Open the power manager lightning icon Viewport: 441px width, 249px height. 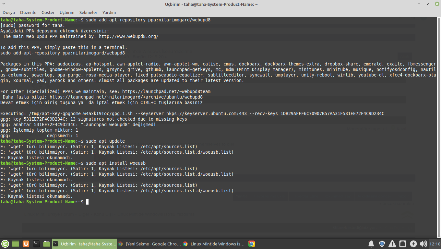pyautogui.click(x=413, y=244)
